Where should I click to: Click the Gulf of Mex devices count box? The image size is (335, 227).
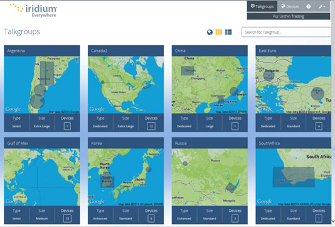coord(67,218)
